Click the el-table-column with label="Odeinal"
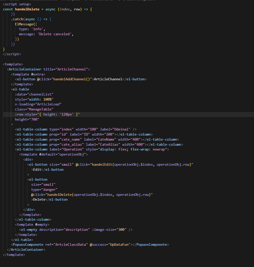254x267 pixels. (76, 129)
